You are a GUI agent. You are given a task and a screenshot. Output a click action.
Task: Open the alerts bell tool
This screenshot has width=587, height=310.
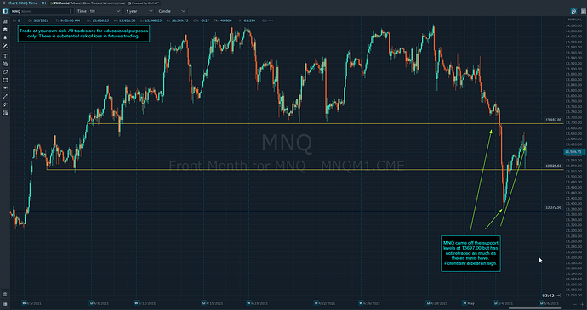5,37
